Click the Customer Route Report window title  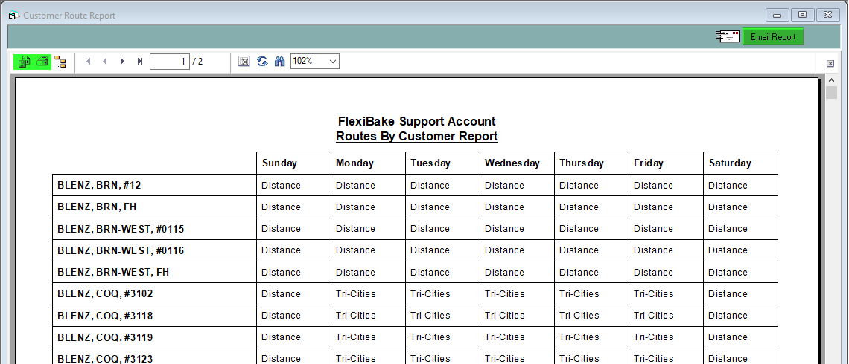coord(69,15)
